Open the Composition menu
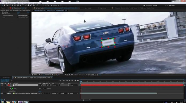The height and width of the screenshot is (103, 186). [10, 3]
